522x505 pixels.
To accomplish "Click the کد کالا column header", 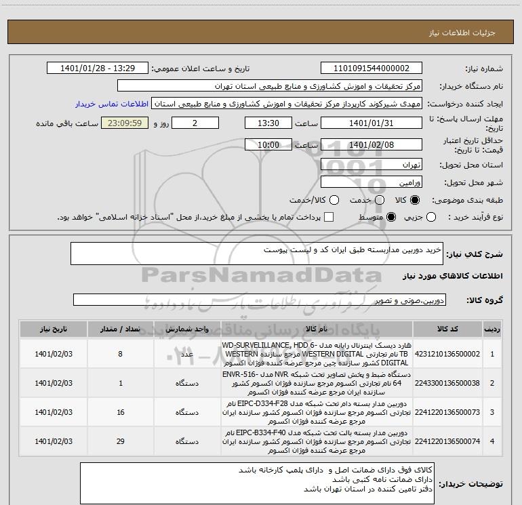I will pos(447,329).
